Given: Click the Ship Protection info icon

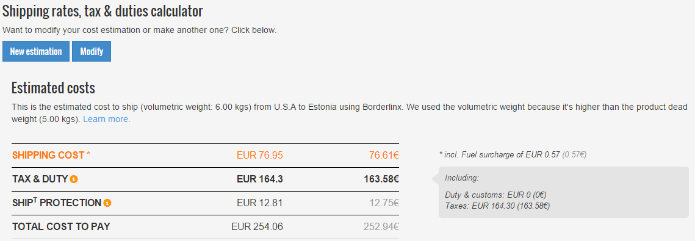Looking at the screenshot, I should coord(107,203).
